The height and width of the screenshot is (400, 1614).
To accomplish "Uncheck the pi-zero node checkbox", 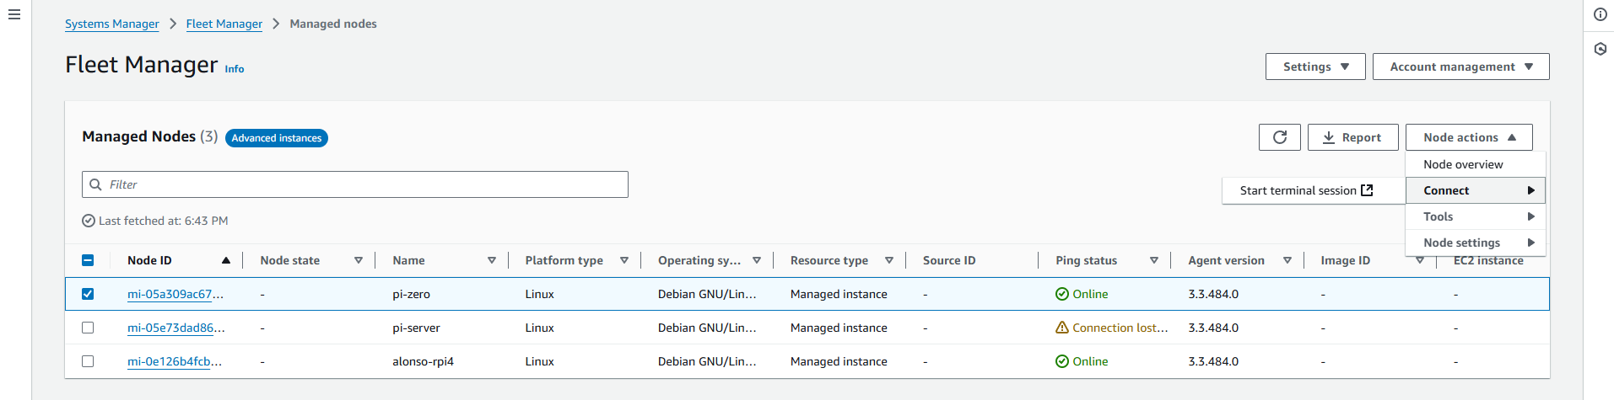I will pyautogui.click(x=88, y=294).
